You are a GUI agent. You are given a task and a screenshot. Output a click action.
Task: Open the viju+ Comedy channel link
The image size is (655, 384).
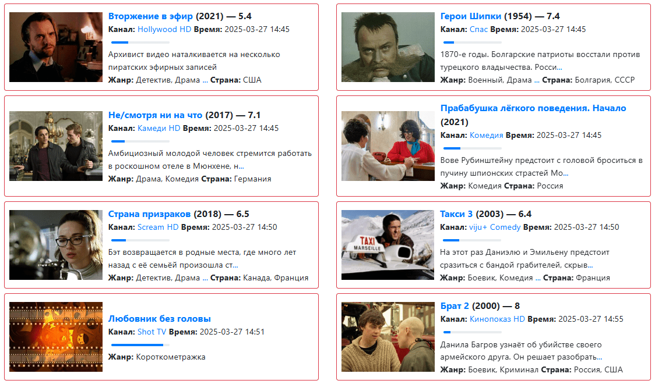coord(495,227)
